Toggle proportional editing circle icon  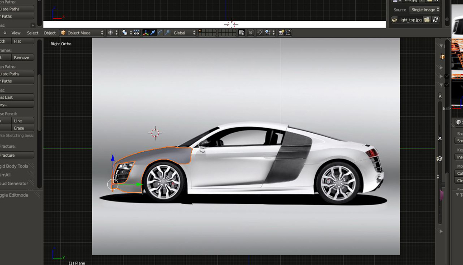pyautogui.click(x=250, y=33)
